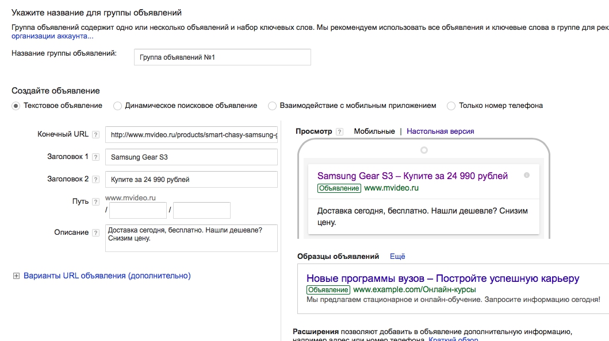Click Объявление badge in sample ad
Image resolution: width=609 pixels, height=341 pixels.
tap(328, 290)
